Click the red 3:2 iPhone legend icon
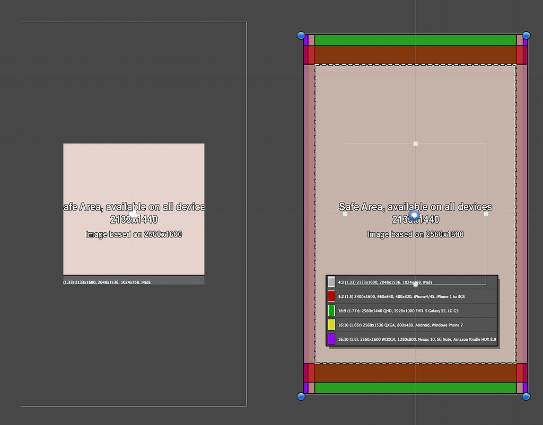Viewport: 543px width, 425px height. coord(331,296)
